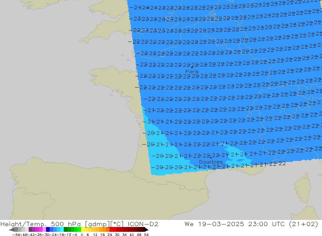
Task: Click the Paris location dot marker
Action: (x=192, y=67)
